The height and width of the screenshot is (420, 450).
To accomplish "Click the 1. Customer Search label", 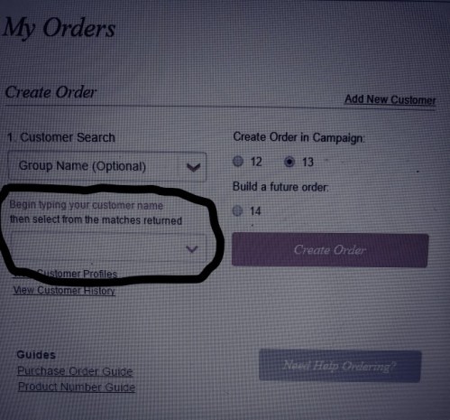I will (61, 137).
